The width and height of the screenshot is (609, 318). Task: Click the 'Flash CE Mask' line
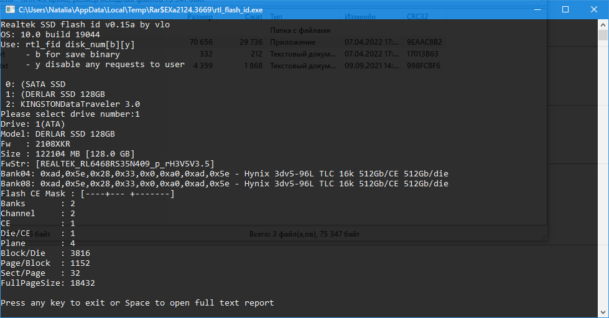[88, 194]
